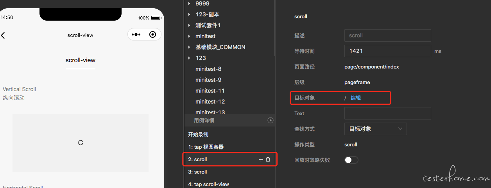Tap the back arrow in simulator header
The image size is (491, 188).
[x=3, y=35]
